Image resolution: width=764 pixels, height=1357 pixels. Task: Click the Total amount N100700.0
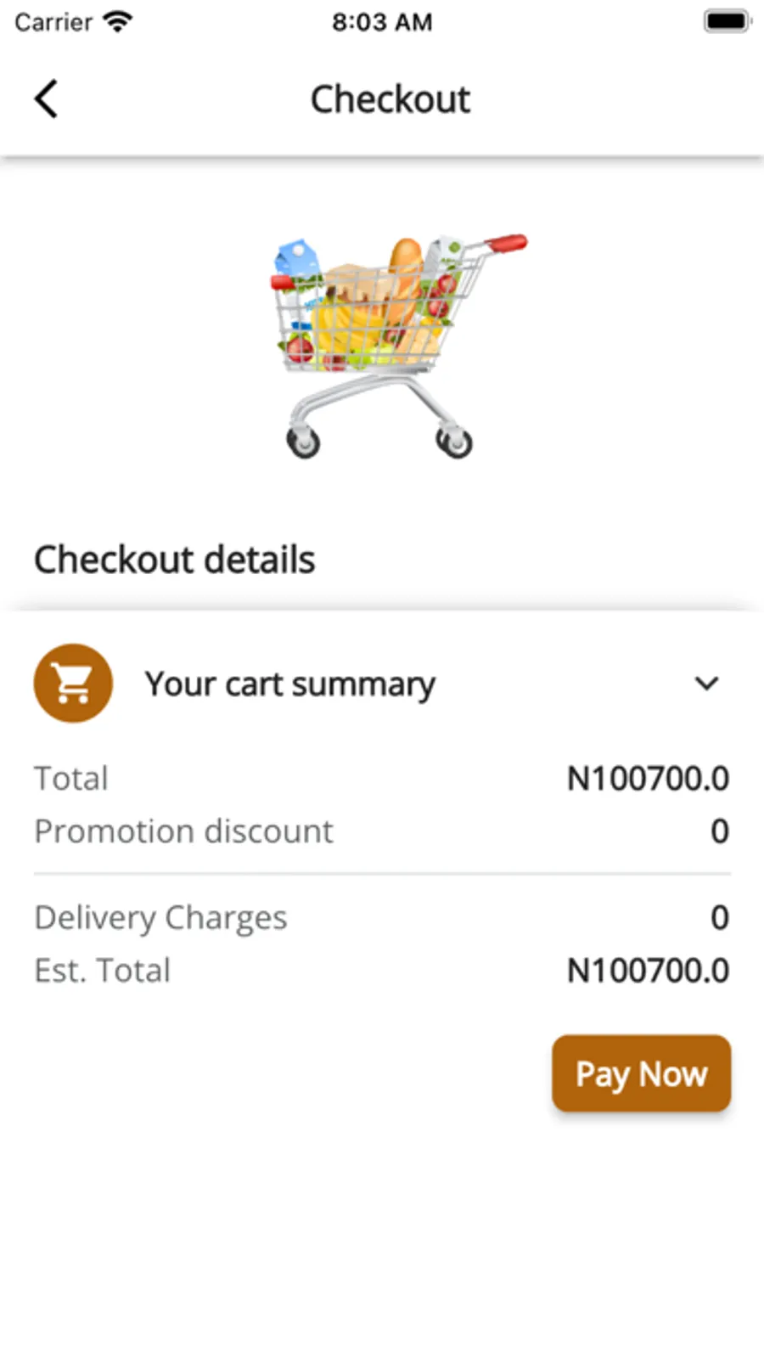coord(648,778)
